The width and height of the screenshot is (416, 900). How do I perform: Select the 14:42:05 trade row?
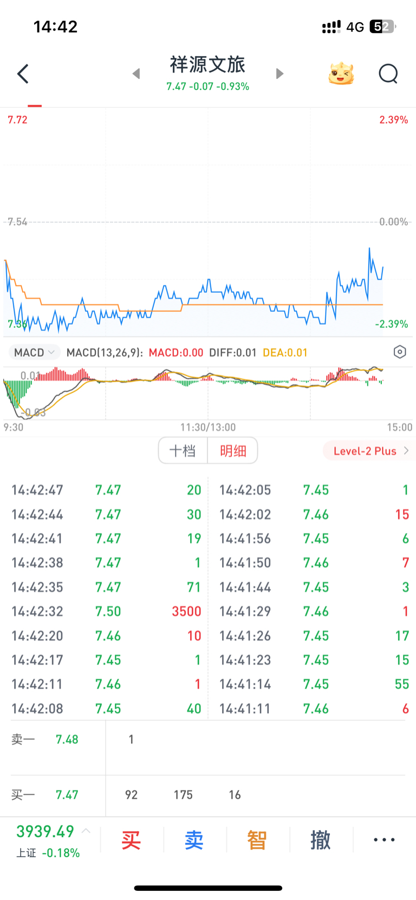(x=314, y=490)
